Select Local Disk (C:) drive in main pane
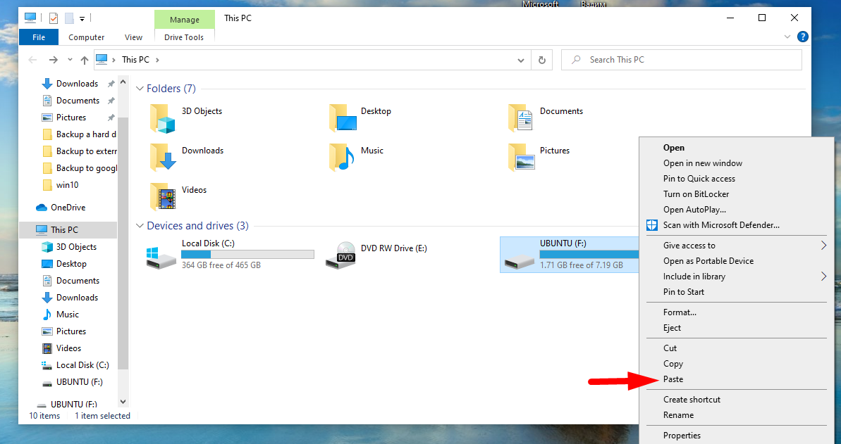This screenshot has width=841, height=444. coord(162,255)
